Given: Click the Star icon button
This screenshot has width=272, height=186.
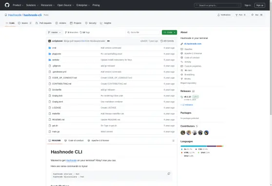Looking at the screenshot, I should click(x=253, y=15).
